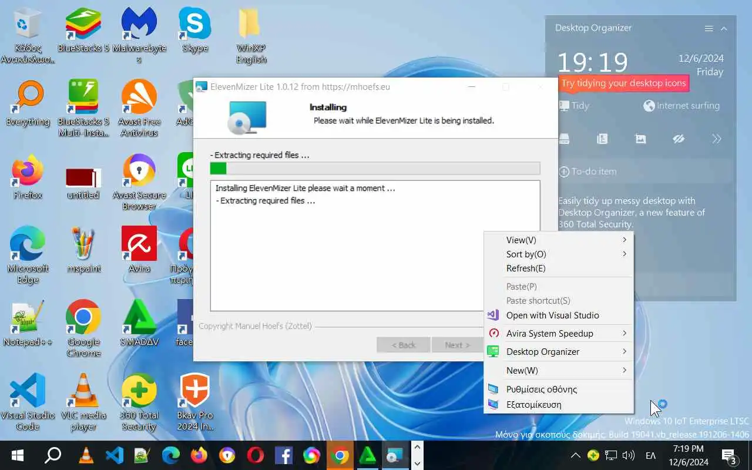Open Facebook from the taskbar
Screen dimensions: 752x470
(284, 455)
